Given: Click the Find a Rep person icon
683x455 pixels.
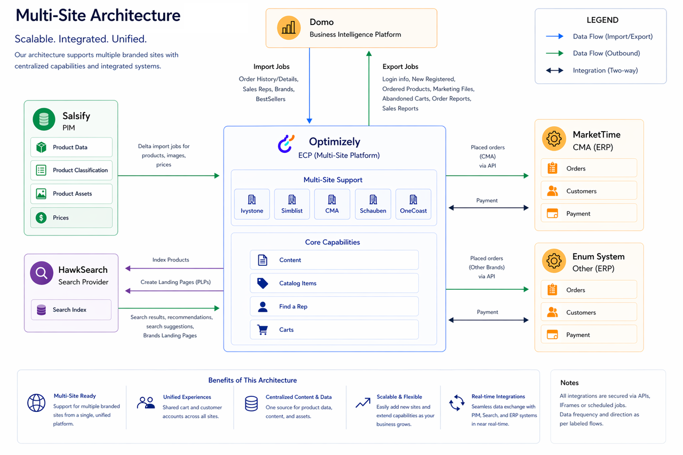Looking at the screenshot, I should pos(263,306).
